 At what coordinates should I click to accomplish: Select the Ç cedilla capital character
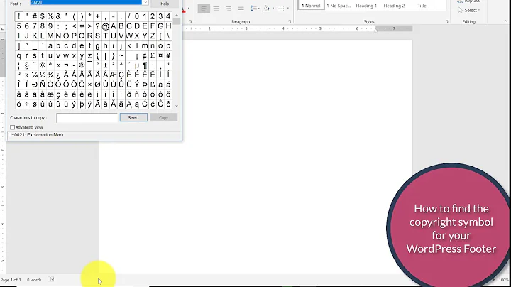click(121, 75)
